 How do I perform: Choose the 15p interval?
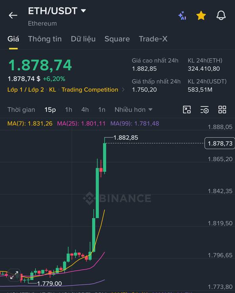point(50,110)
